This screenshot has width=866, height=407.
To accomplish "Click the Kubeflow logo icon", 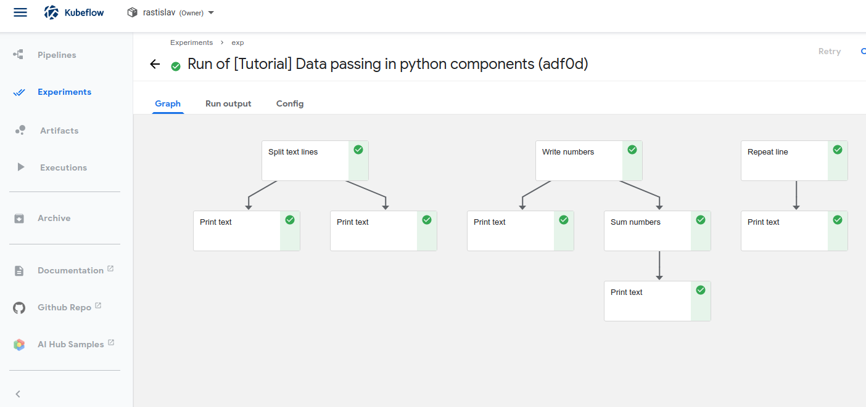I will [52, 12].
